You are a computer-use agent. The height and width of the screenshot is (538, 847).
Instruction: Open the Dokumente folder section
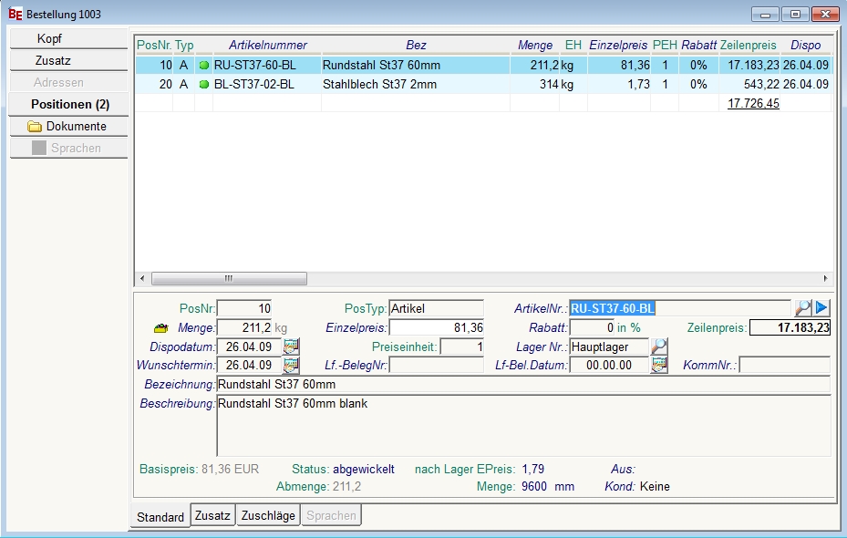(68, 127)
